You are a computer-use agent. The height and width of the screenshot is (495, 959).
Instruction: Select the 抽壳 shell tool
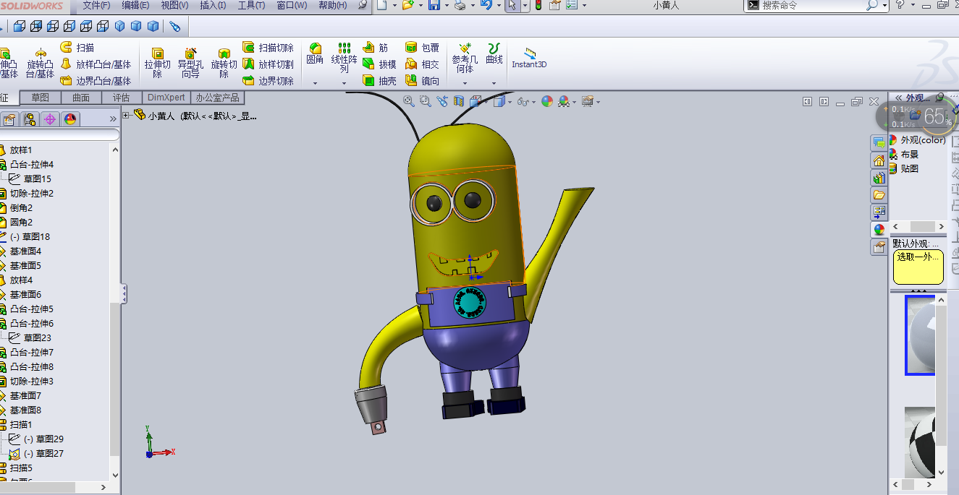[380, 81]
